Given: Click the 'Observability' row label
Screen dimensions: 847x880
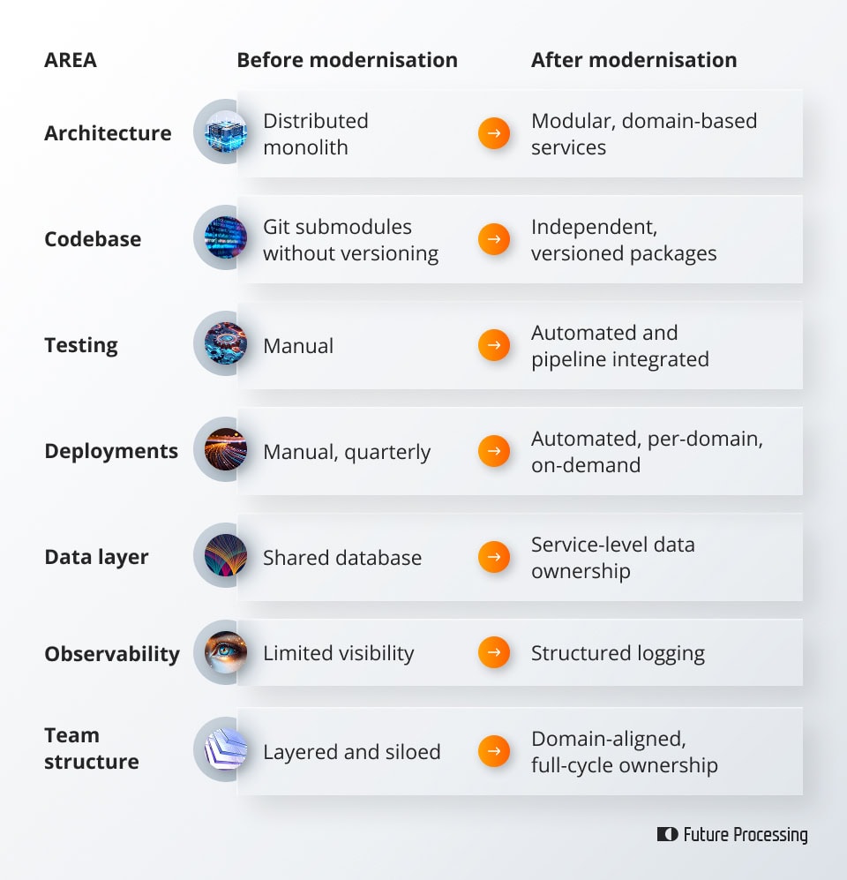Looking at the screenshot, I should click(x=112, y=654).
